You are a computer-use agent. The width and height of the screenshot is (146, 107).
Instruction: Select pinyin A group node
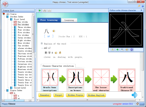15,93
